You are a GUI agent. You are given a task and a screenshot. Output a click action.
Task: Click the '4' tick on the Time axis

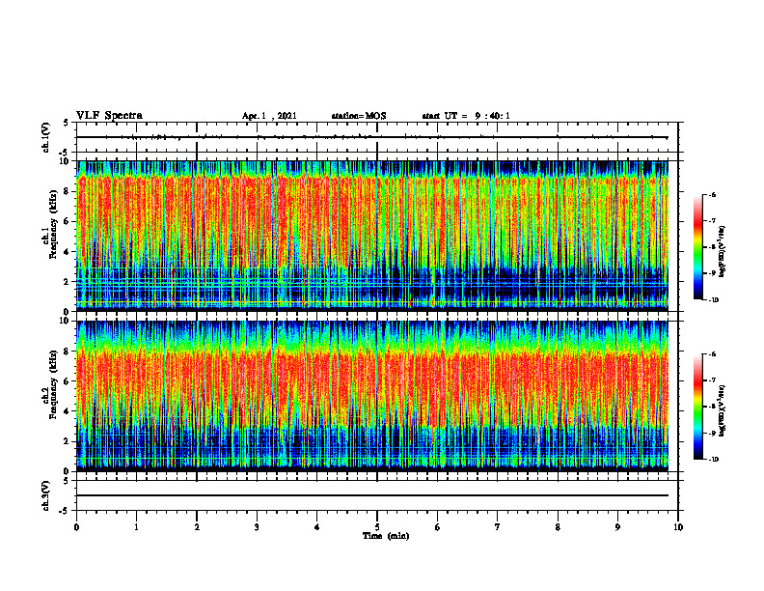coord(317,527)
